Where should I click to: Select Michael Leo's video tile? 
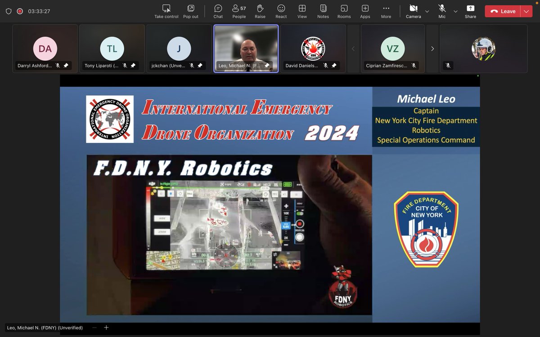[246, 49]
